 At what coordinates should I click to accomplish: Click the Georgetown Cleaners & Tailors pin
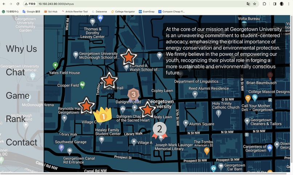(x=247, y=122)
